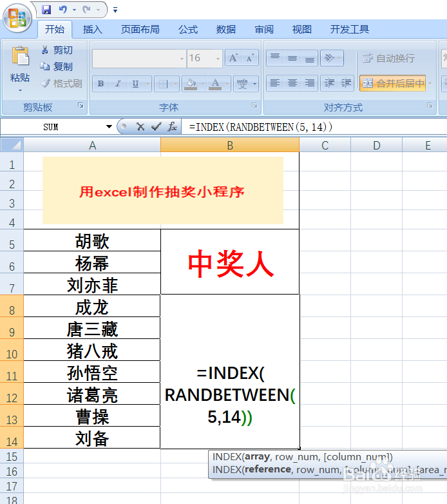Screen dimensions: 447x504
Task: Open the underline style dropdown arrow
Action: [x=147, y=84]
